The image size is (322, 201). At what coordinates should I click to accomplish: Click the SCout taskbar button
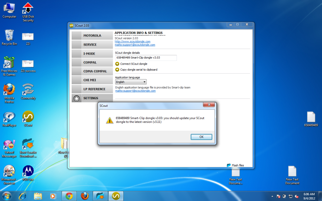click(x=116, y=196)
